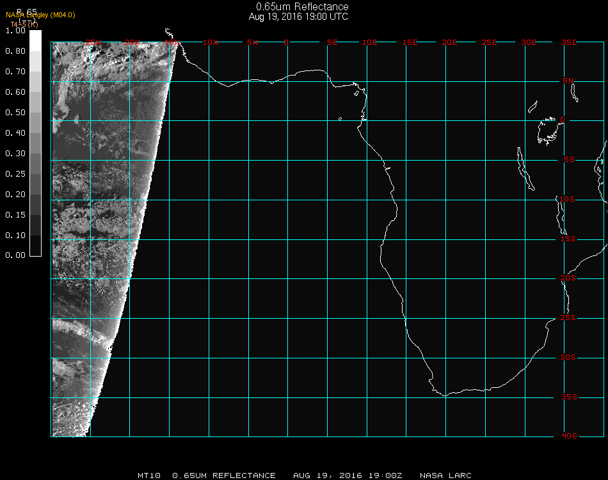
Task: Select the 15S latitude label
Action: pos(568,239)
